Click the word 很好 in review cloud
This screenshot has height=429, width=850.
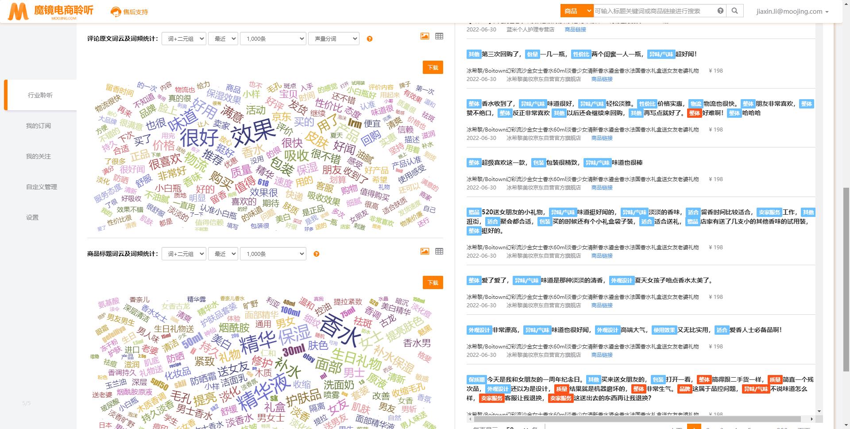point(199,138)
